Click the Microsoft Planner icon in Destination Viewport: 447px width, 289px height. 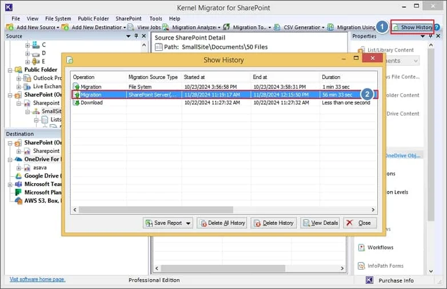pyautogui.click(x=18, y=192)
